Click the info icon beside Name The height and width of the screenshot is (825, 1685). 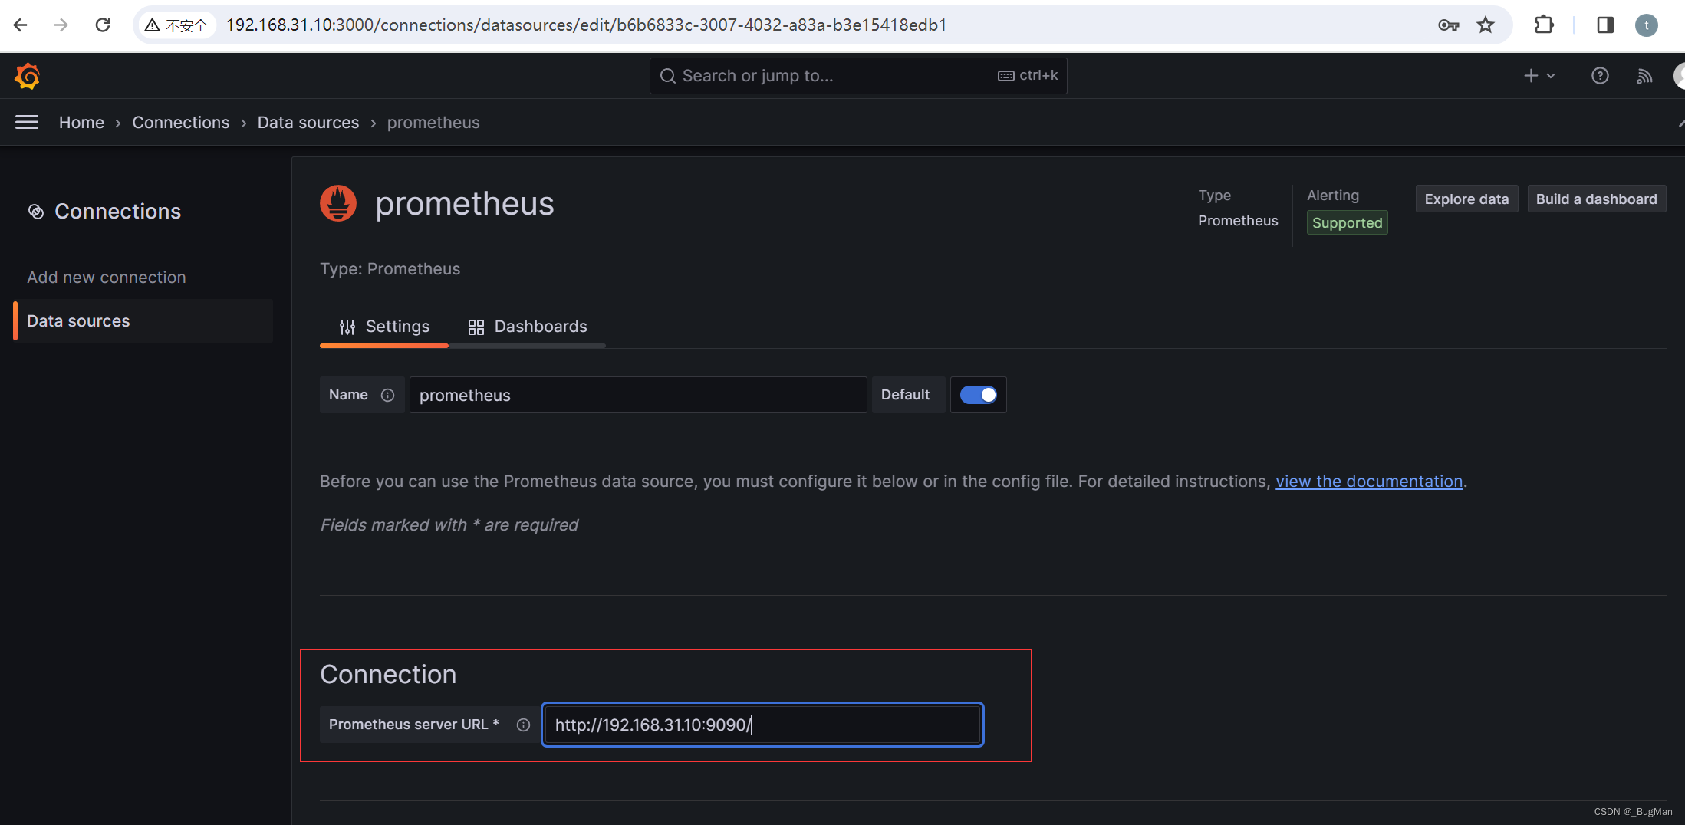click(387, 395)
